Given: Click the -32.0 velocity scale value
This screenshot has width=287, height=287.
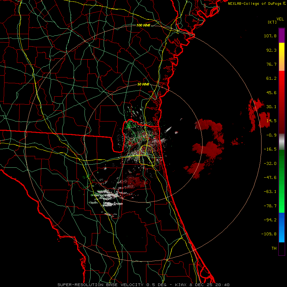Looking at the screenshot, I should (x=270, y=164).
